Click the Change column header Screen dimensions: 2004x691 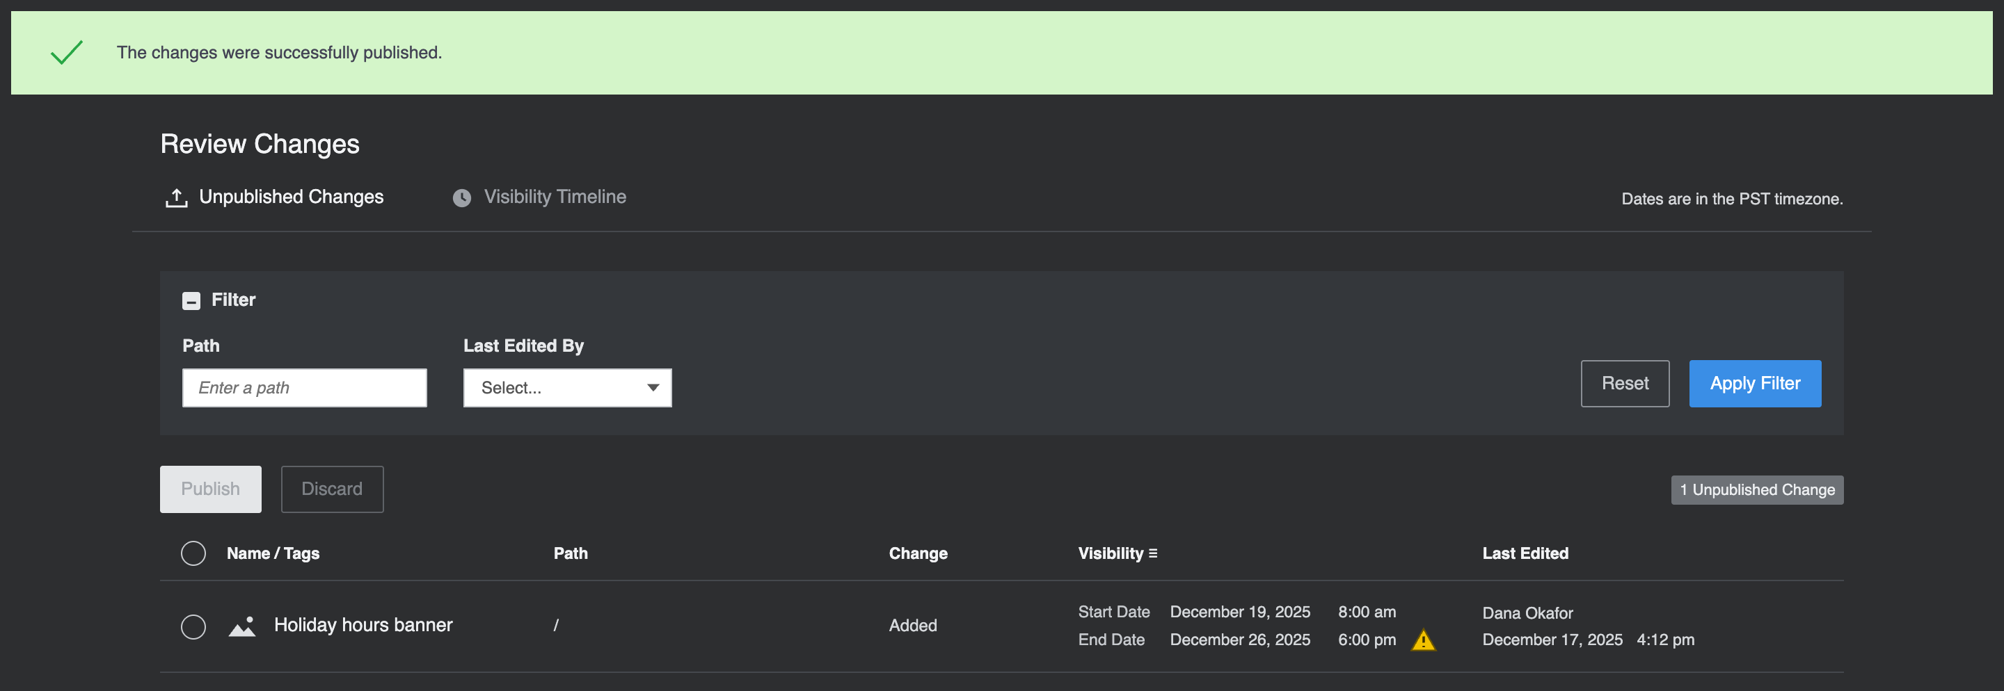coord(918,553)
